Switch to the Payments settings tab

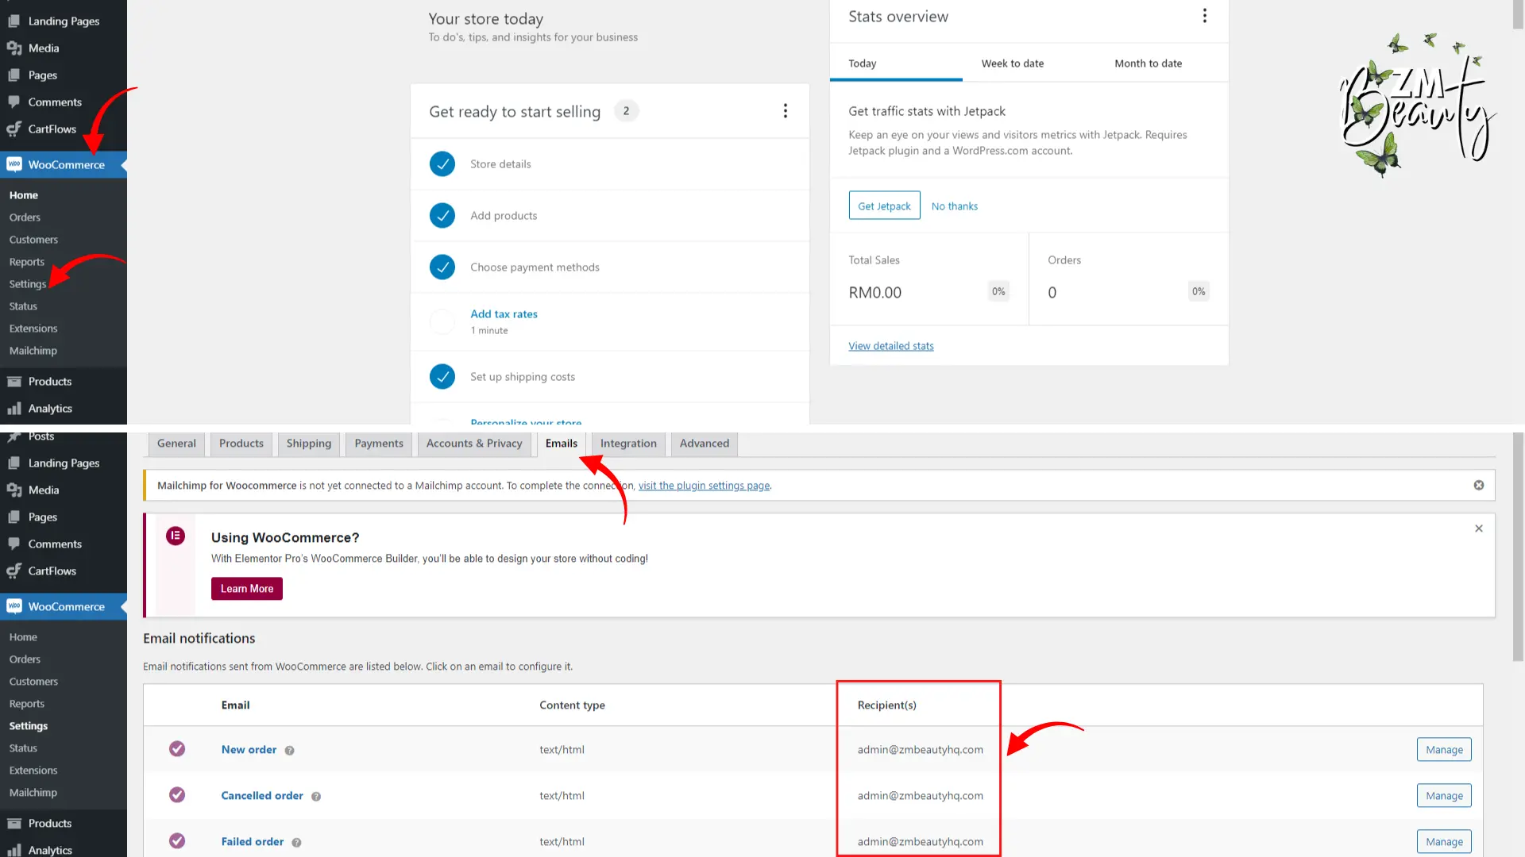point(379,444)
